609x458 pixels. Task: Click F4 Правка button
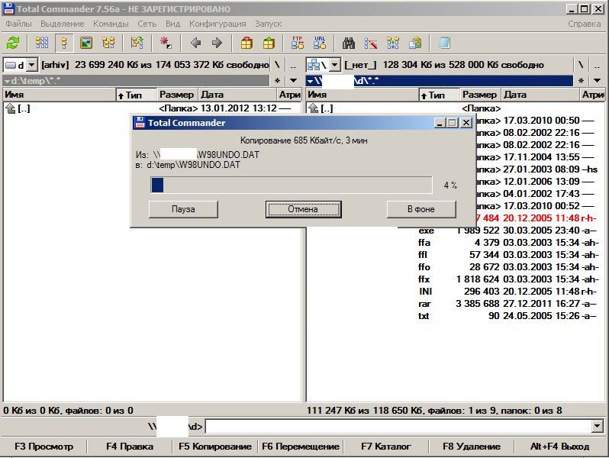(130, 447)
